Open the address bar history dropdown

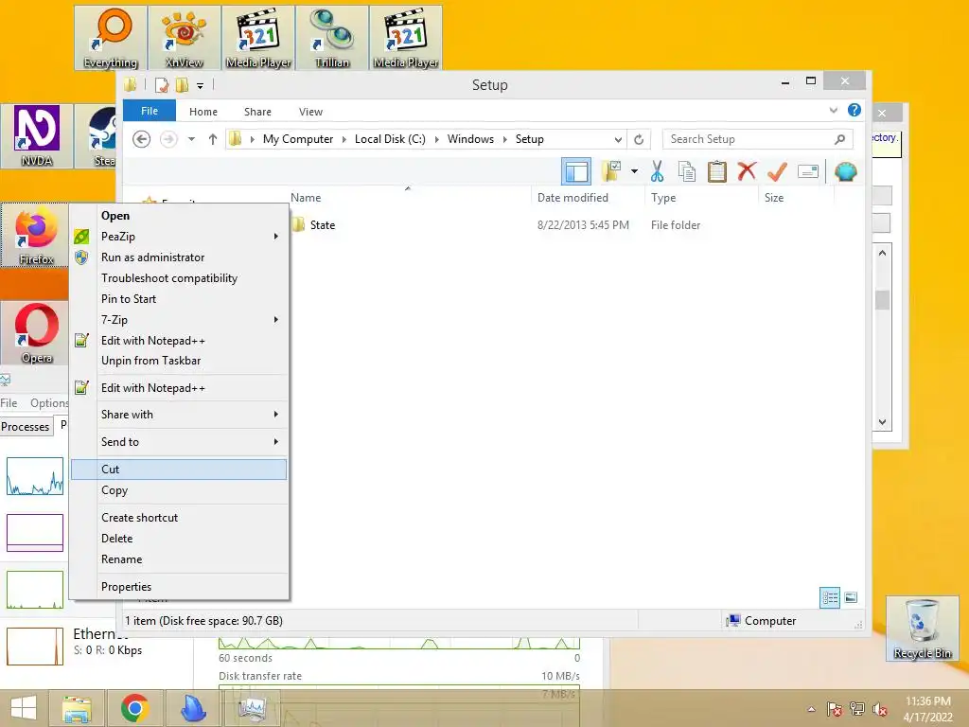(617, 140)
